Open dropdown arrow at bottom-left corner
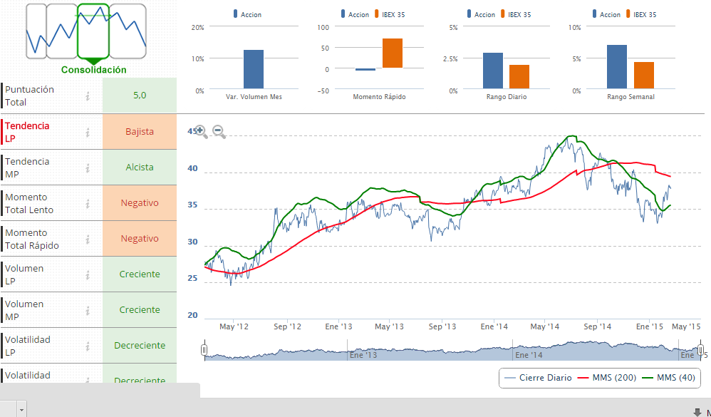Viewport: 711px width, 417px height. tap(22, 411)
